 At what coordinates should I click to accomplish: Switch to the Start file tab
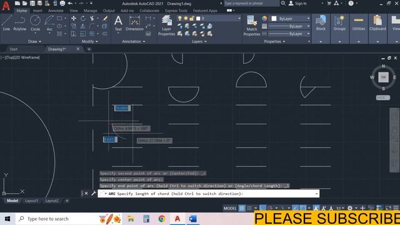[x=14, y=49]
